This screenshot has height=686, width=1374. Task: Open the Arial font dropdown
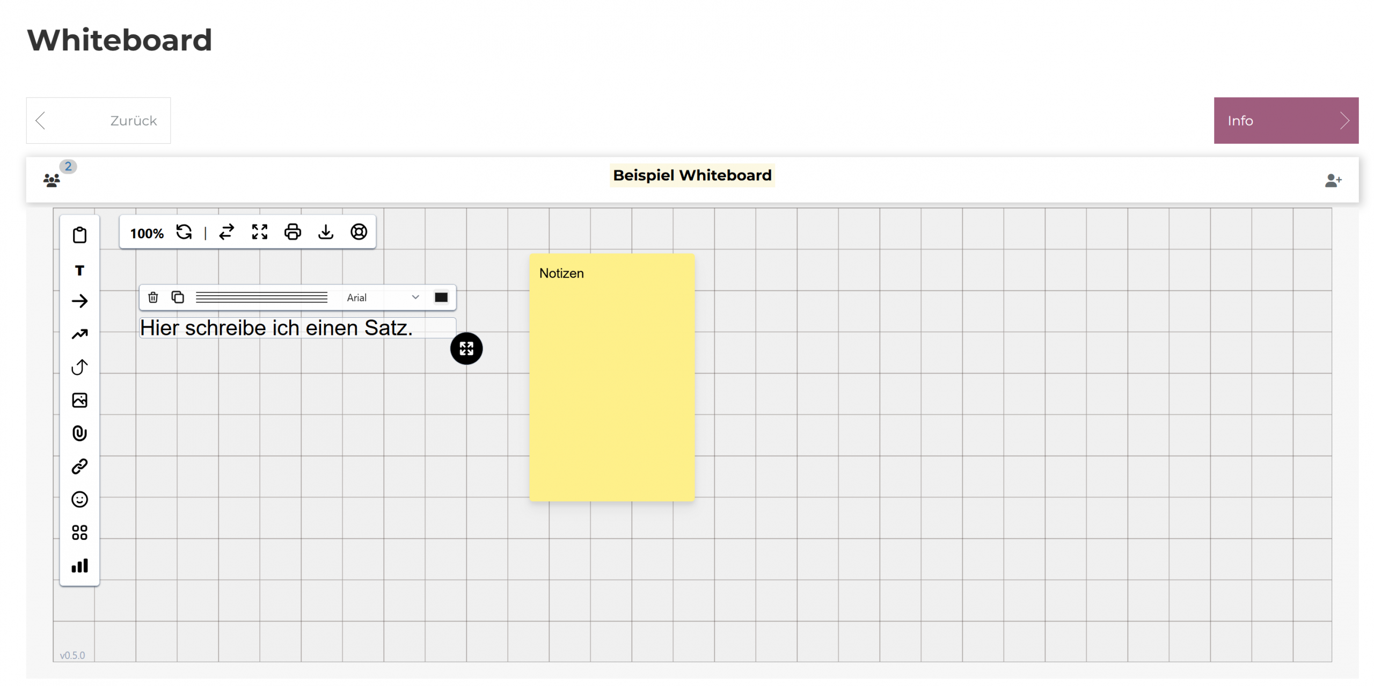tap(382, 297)
